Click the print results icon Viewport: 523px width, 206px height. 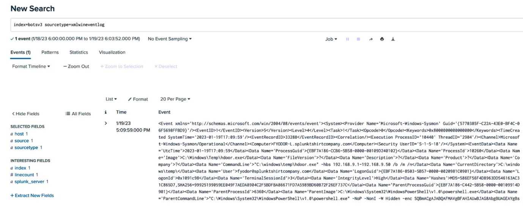(382, 39)
